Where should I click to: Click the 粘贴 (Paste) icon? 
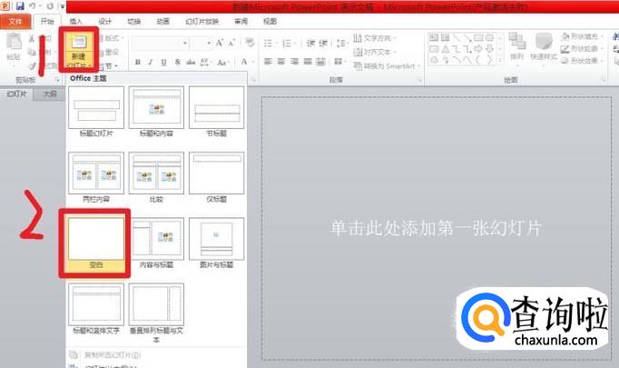13,45
